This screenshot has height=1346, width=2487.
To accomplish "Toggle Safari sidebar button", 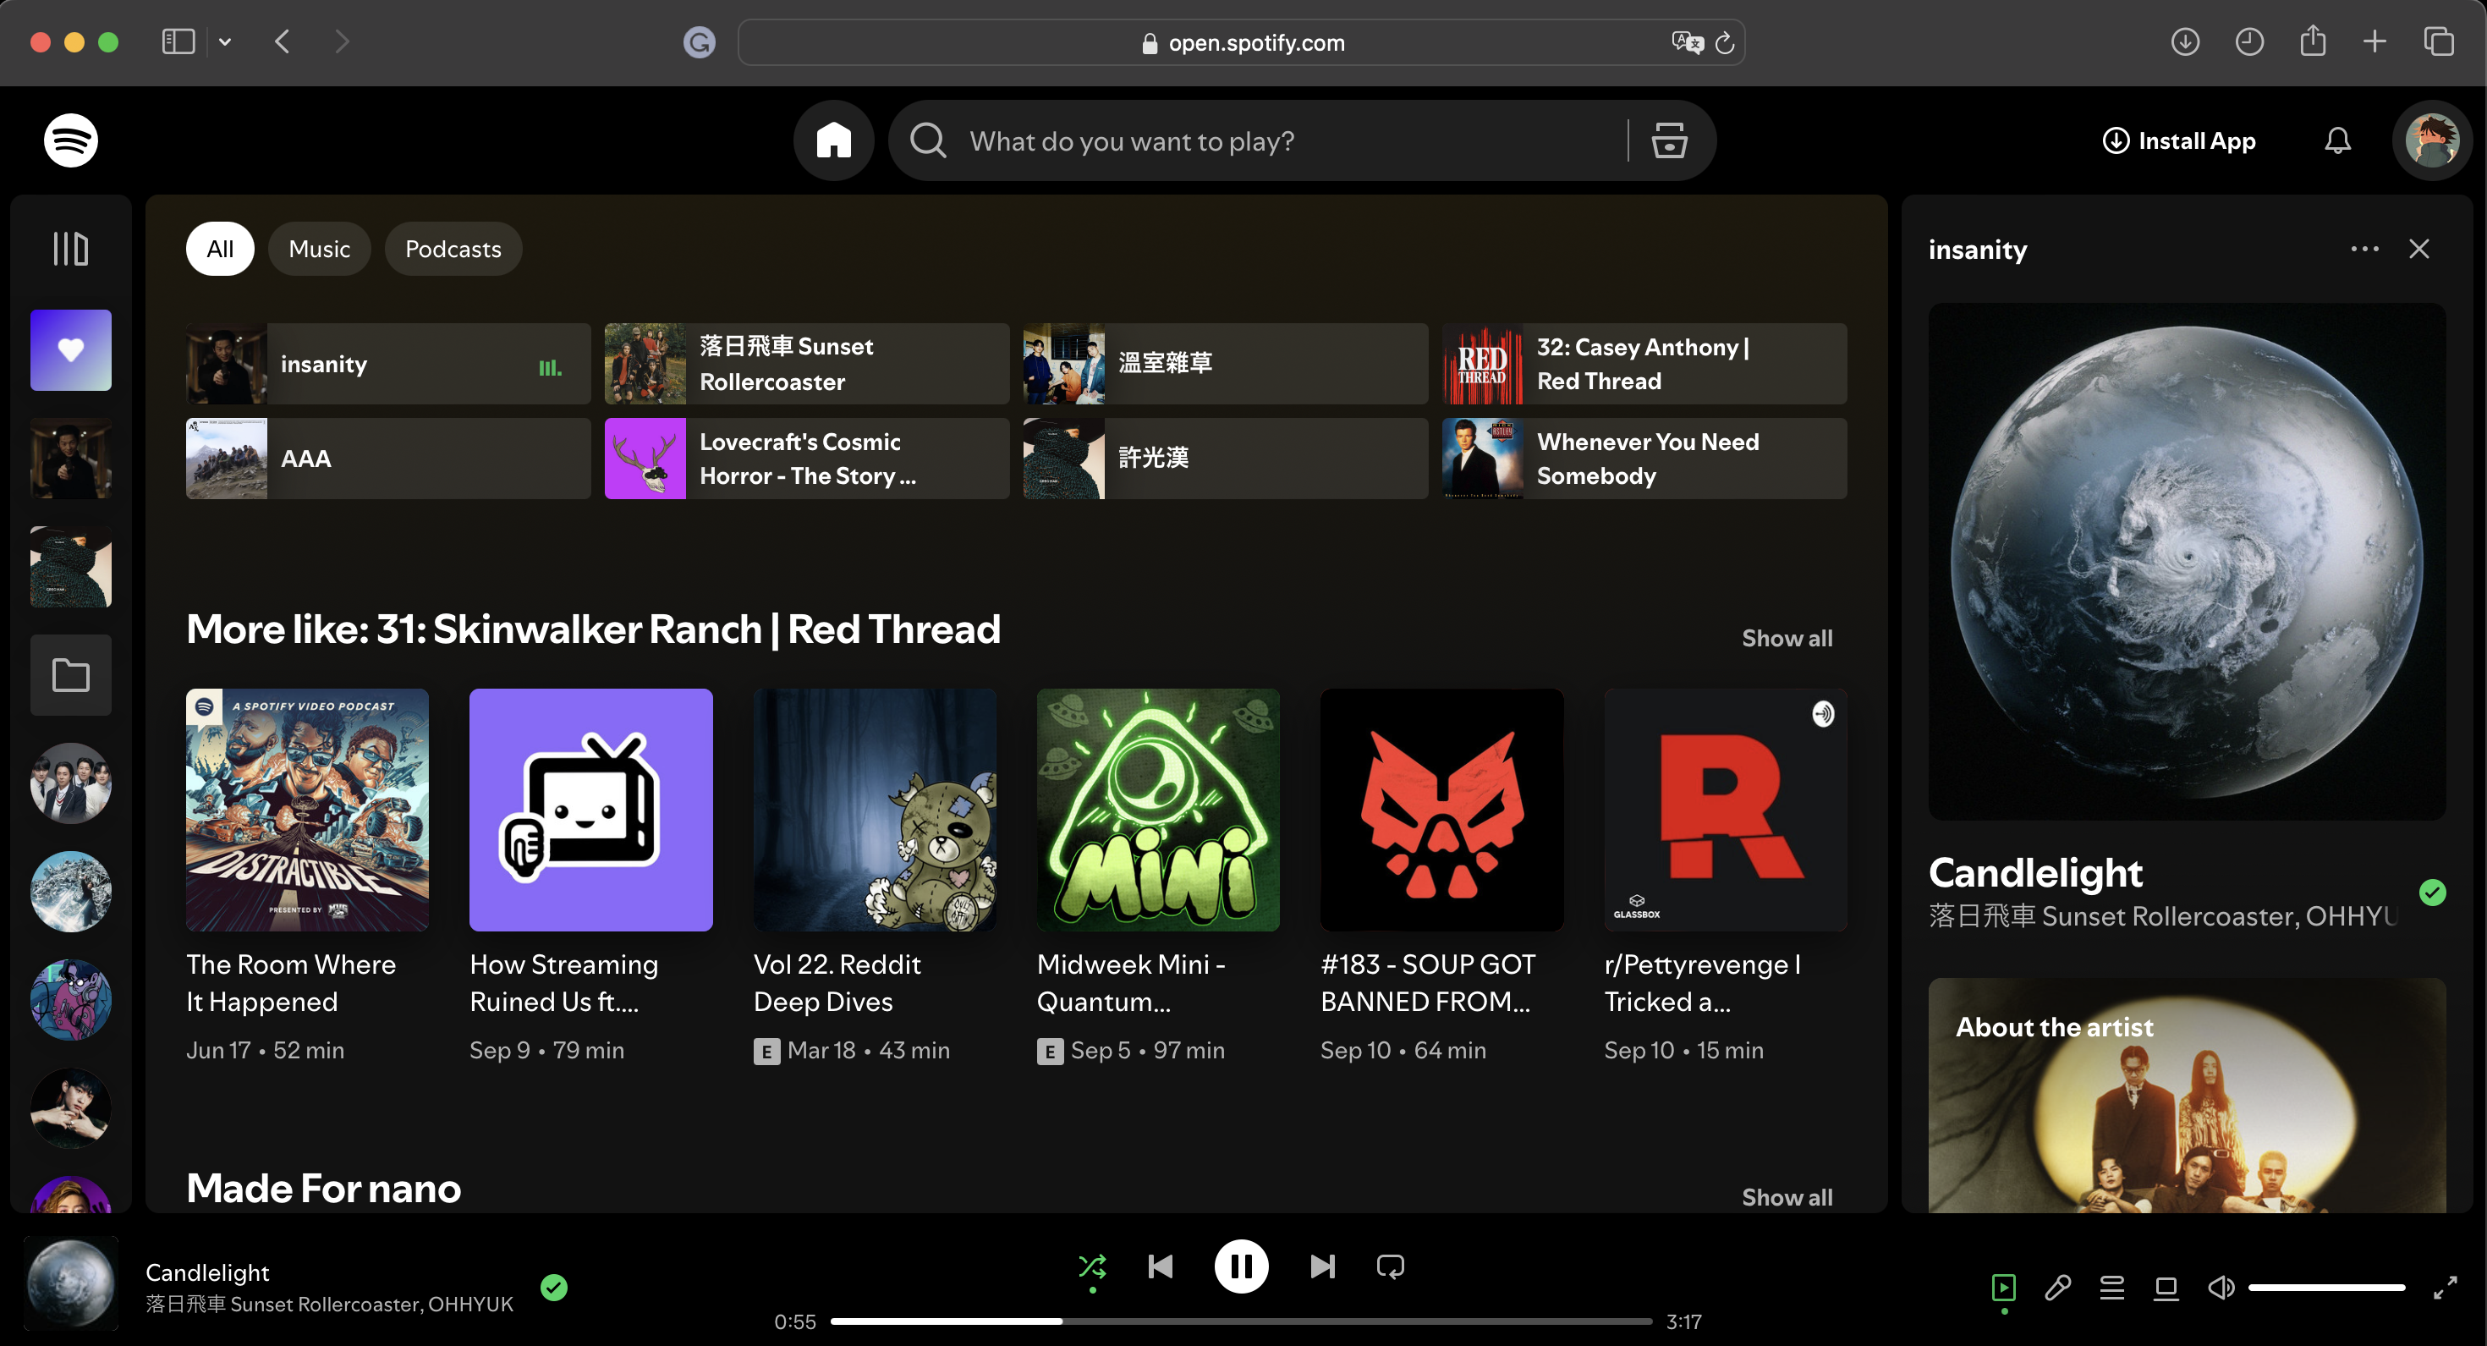I will [x=178, y=41].
